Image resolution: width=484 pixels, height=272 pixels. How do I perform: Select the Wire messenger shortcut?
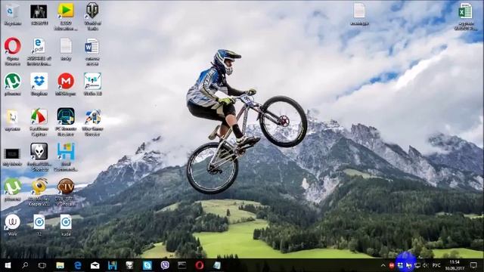(x=13, y=222)
